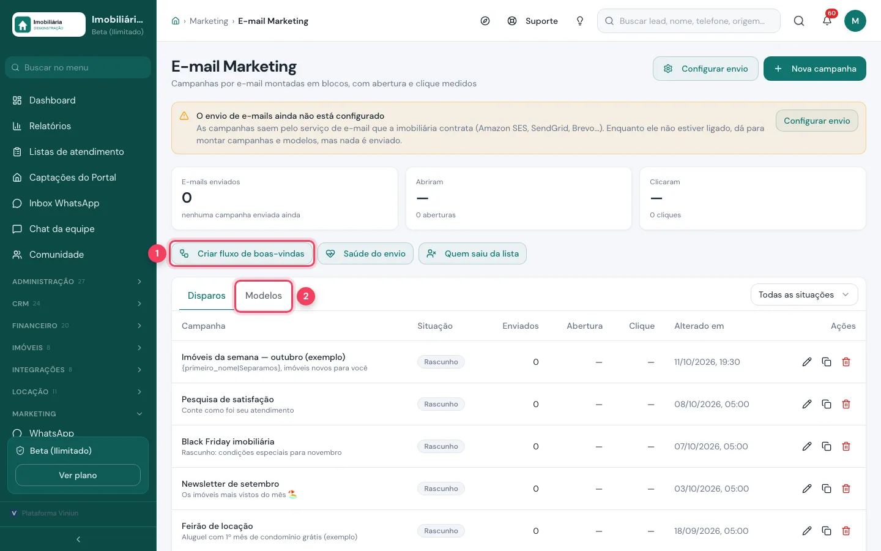Open Quem saiu da lista

472,253
